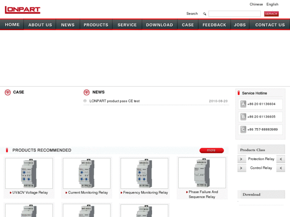This screenshot has width=290, height=217.
Task: Open UV&OV Voltage Relay product thumbnail
Action: click(x=29, y=173)
